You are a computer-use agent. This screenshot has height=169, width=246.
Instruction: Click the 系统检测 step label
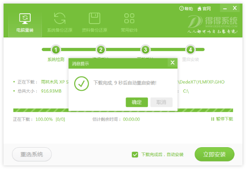(x=56, y=60)
